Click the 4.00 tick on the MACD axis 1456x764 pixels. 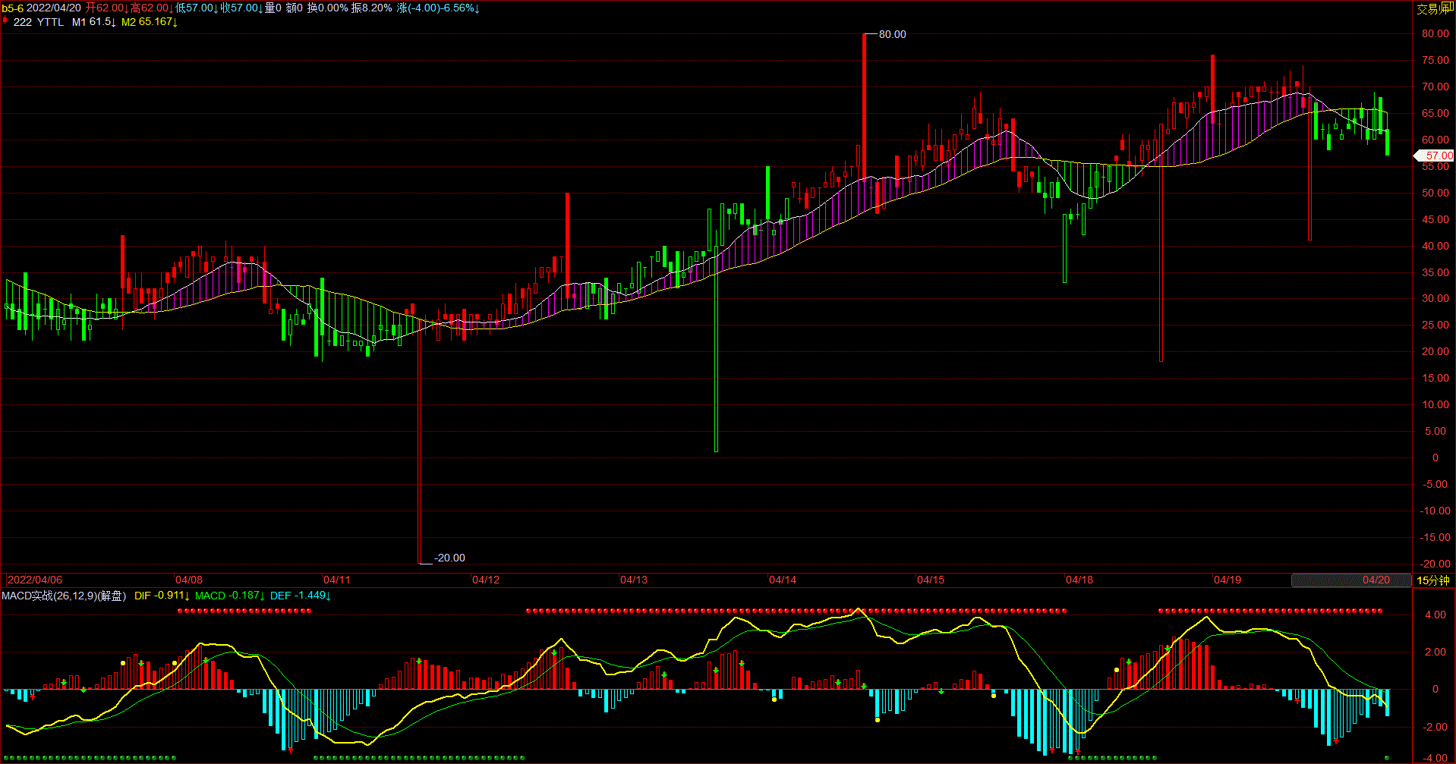pos(1436,615)
